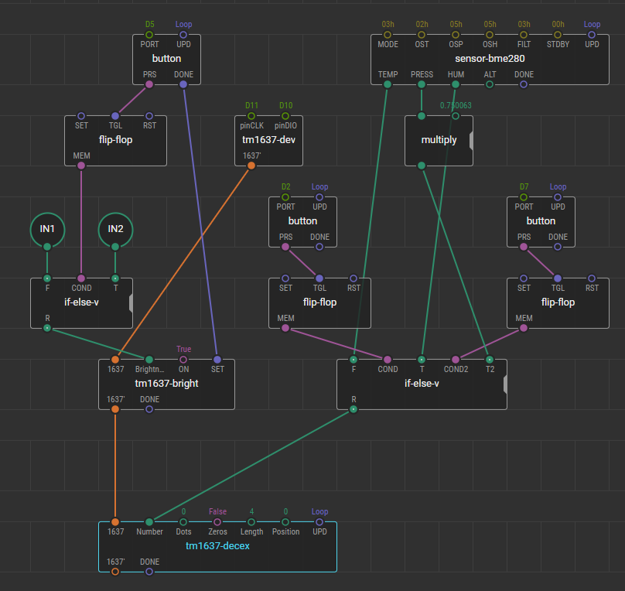
Task: Select the DONE output pin on tm1637-decex
Action: click(x=149, y=572)
